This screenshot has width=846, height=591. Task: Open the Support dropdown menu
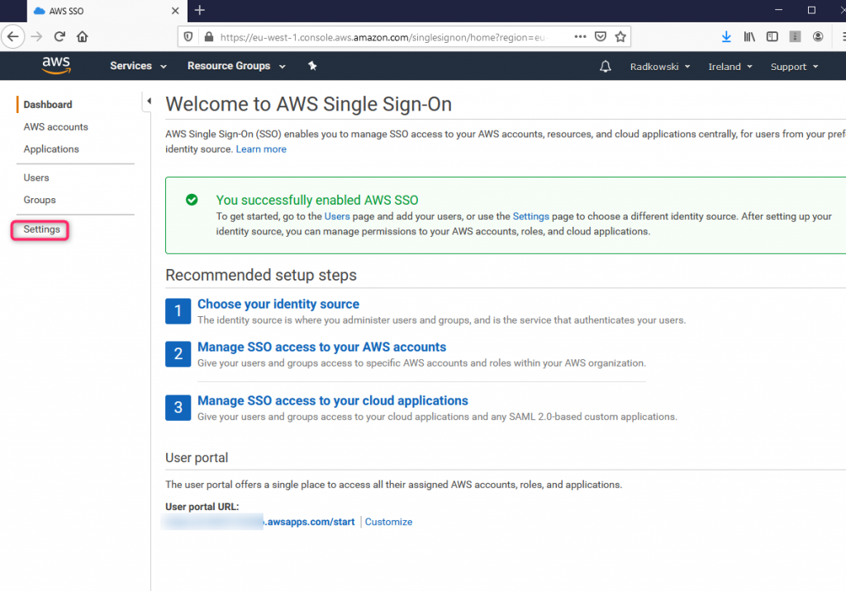(794, 67)
